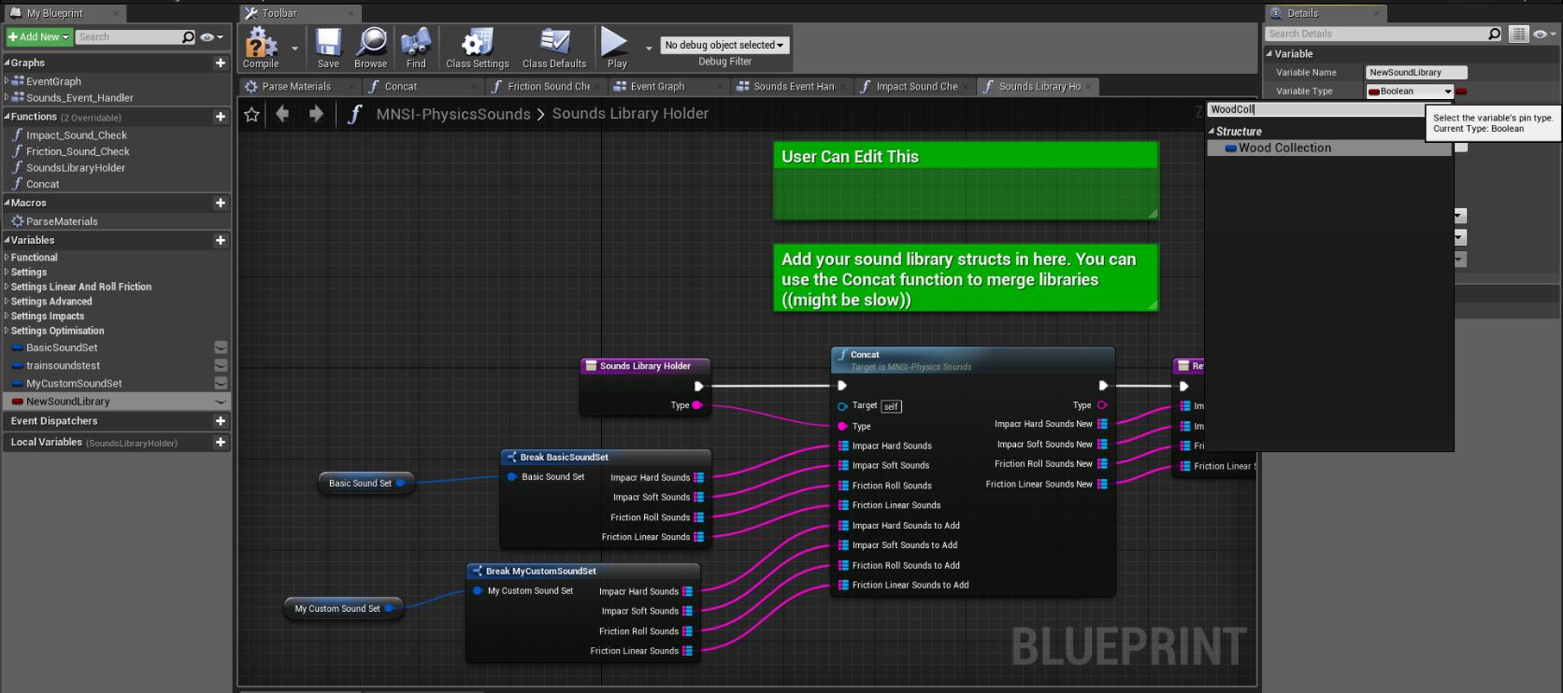This screenshot has height=693, width=1563.
Task: Open Browse in the content browser
Action: 370,43
